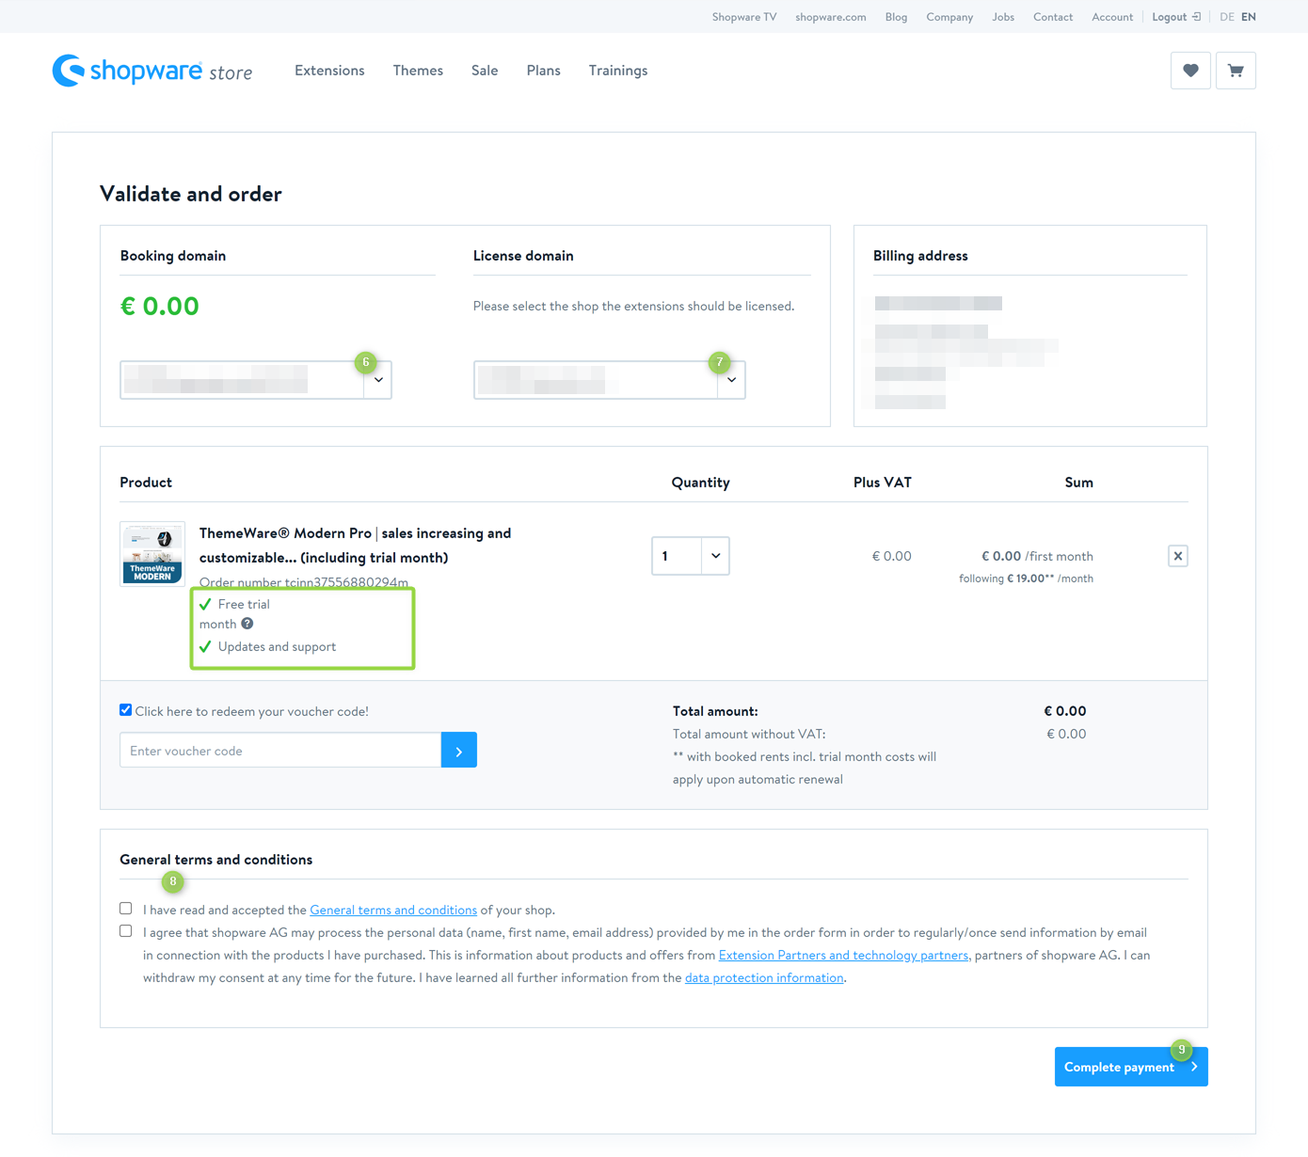This screenshot has width=1308, height=1157.
Task: Open the data protection information link
Action: tap(764, 977)
